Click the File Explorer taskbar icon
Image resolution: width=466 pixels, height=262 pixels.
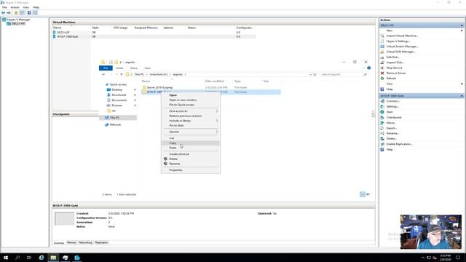coord(53,258)
